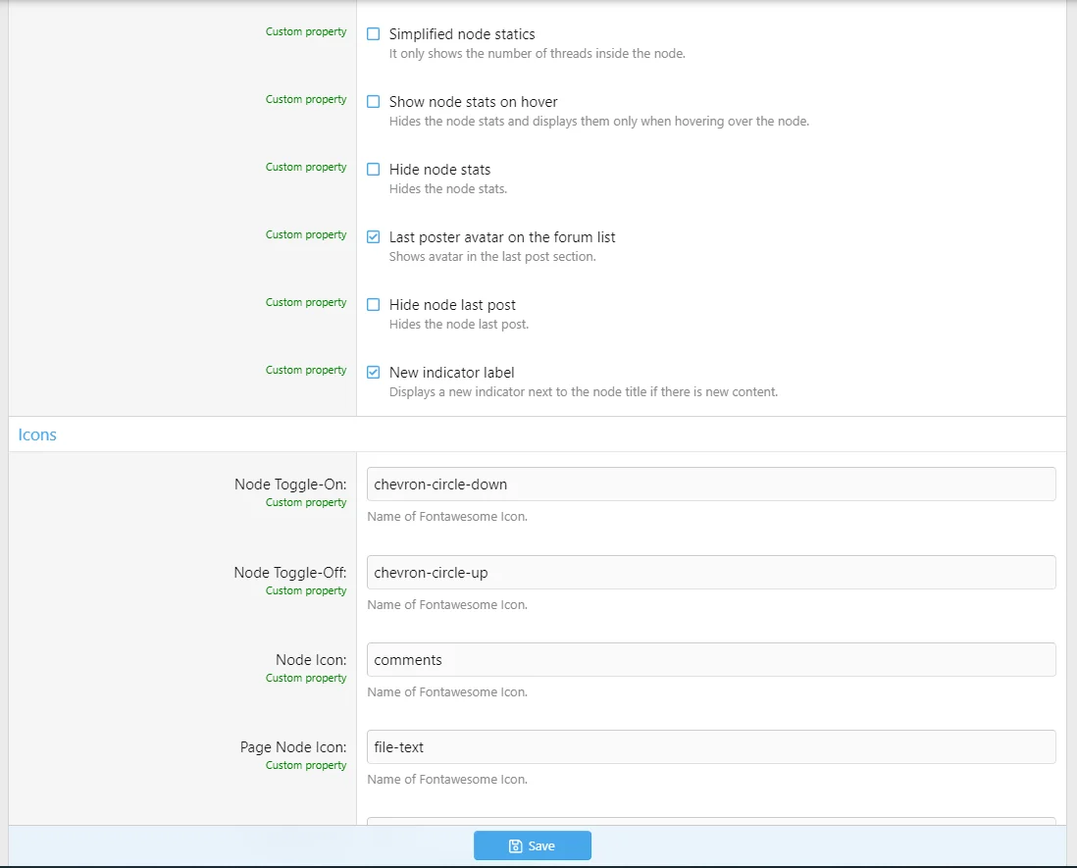Enable the Simplified node statics checkbox
The image size is (1077, 868).
pos(374,34)
